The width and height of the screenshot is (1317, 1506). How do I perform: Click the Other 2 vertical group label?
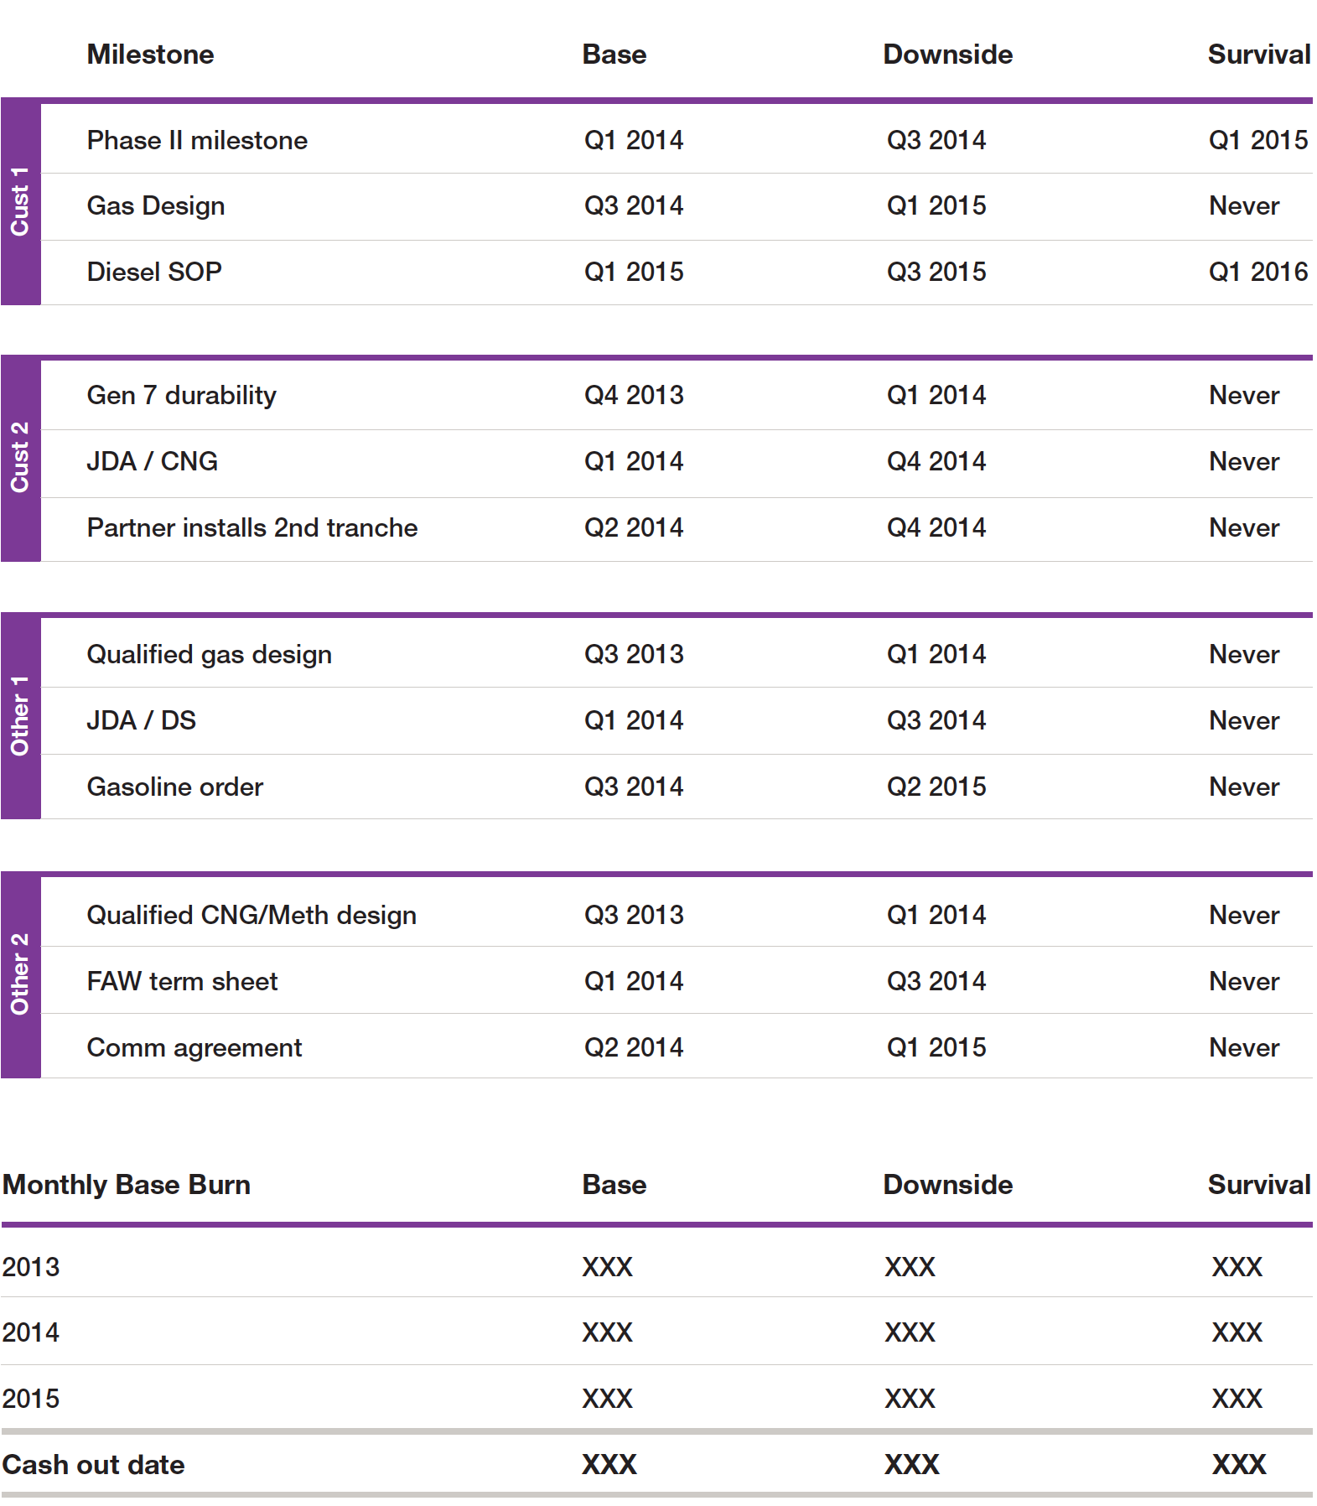[20, 974]
